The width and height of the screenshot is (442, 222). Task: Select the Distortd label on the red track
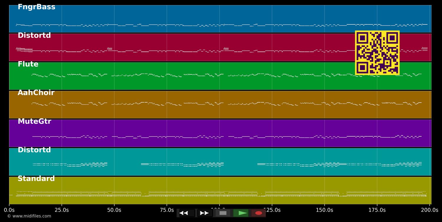coord(34,36)
